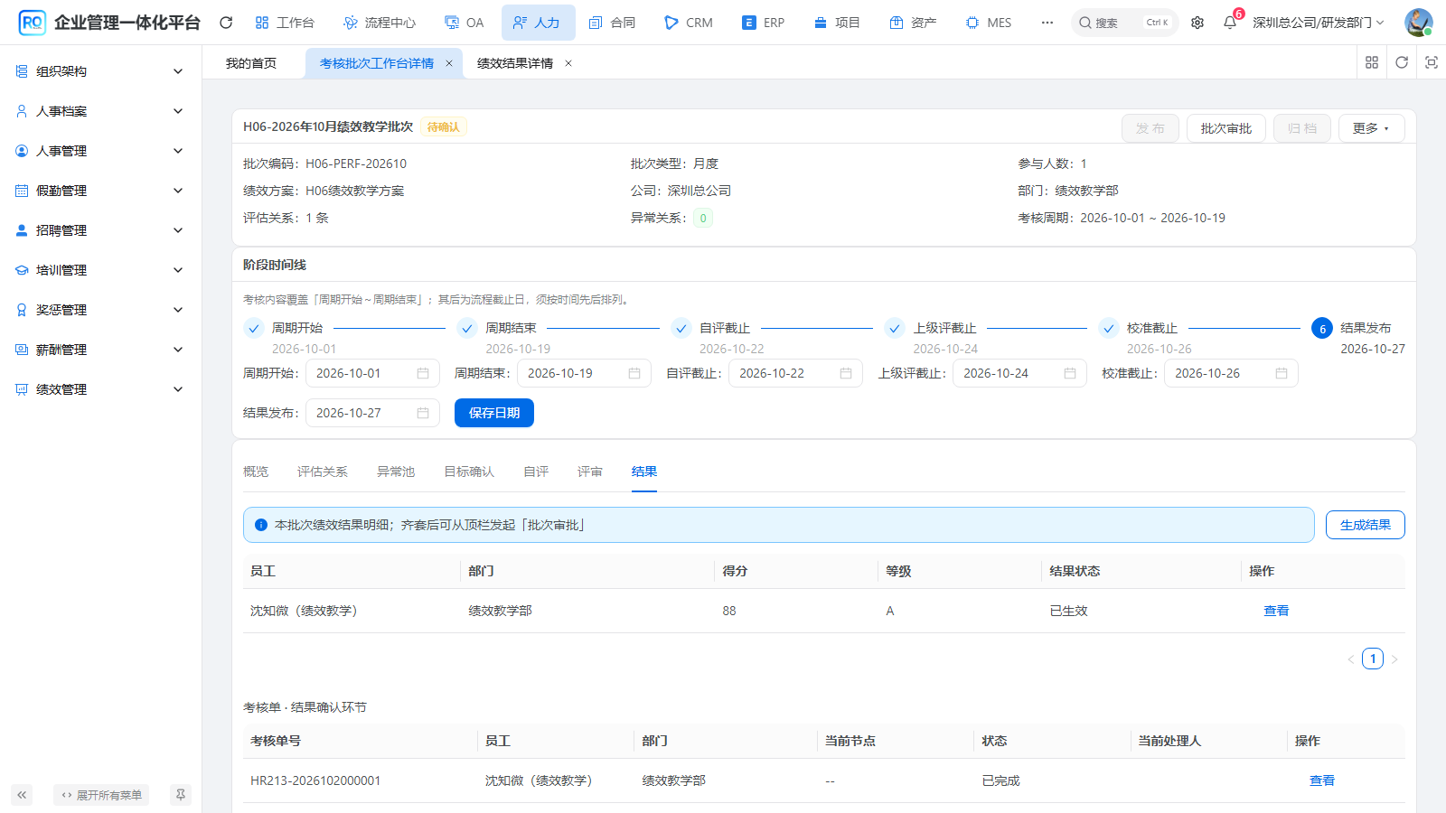Click the search box
The image size is (1446, 813).
(1125, 23)
